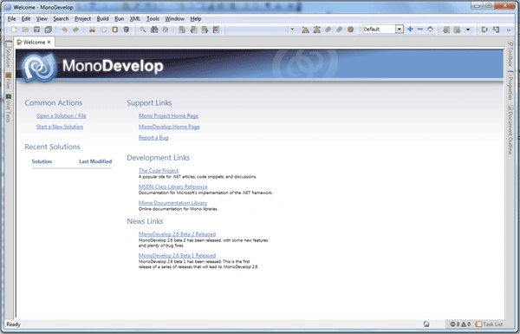This screenshot has height=334, width=520.
Task: Open the Run menu
Action: tap(120, 19)
